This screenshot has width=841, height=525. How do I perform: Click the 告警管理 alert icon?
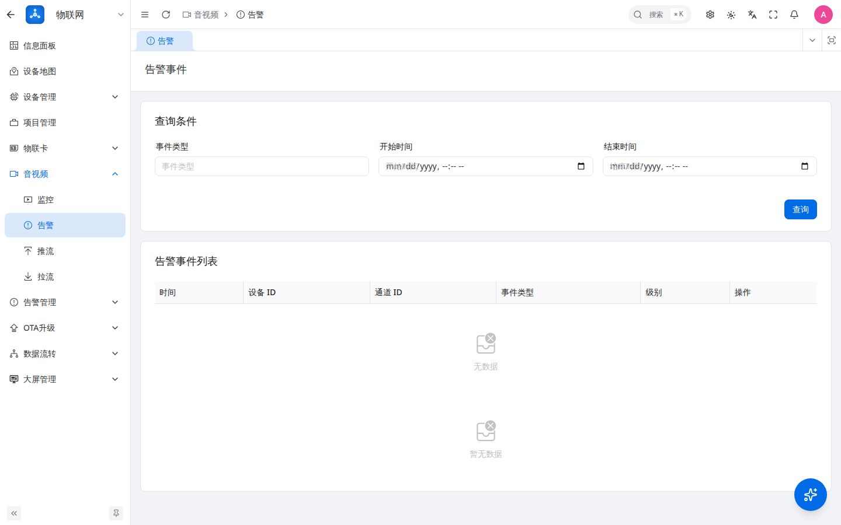[x=14, y=302]
